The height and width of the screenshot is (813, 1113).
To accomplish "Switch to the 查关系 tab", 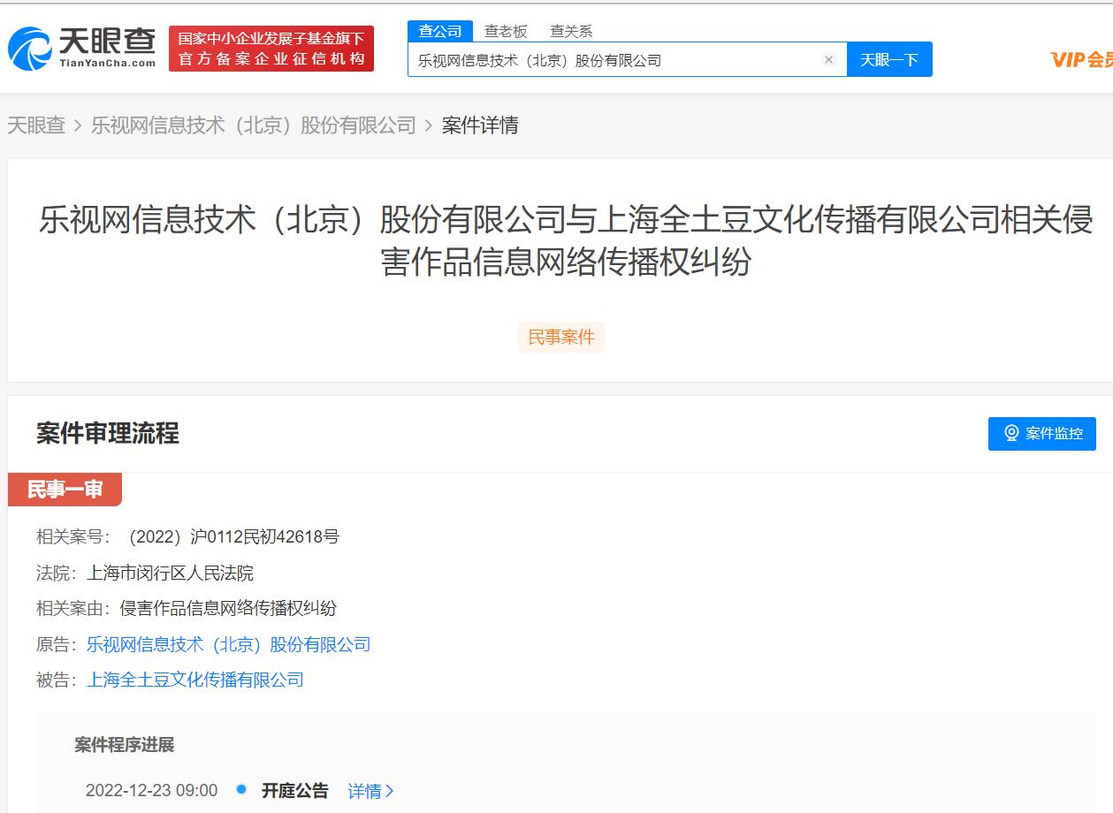I will point(571,31).
